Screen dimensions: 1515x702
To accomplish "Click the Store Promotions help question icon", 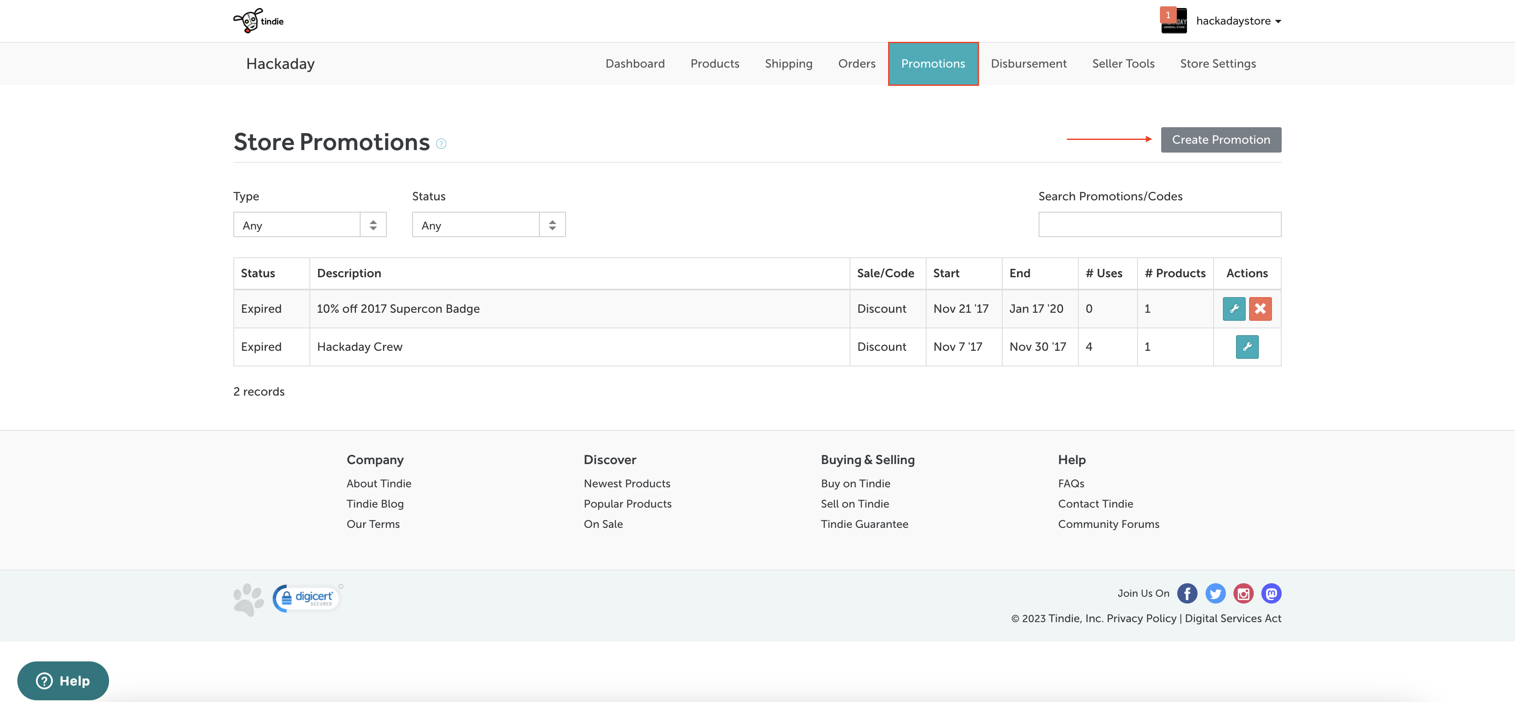I will [441, 143].
